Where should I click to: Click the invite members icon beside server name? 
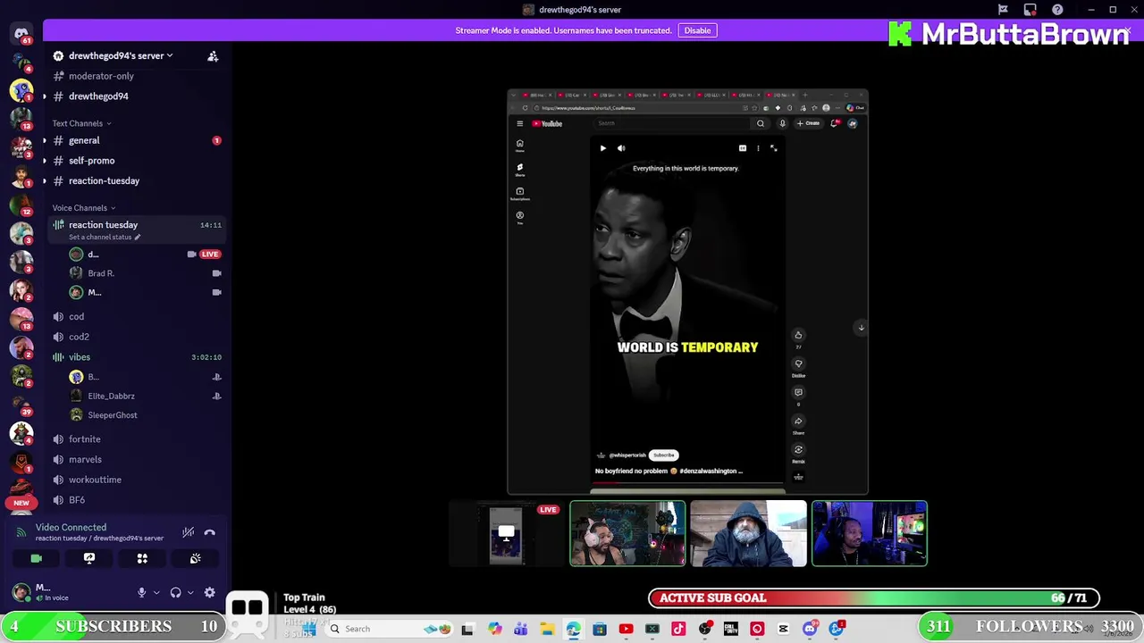(x=213, y=56)
